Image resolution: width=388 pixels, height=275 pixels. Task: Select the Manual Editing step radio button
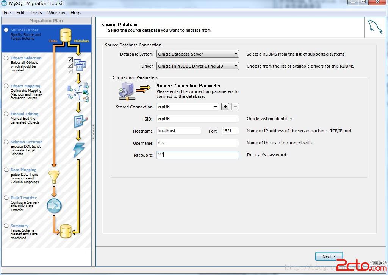click(x=6, y=114)
